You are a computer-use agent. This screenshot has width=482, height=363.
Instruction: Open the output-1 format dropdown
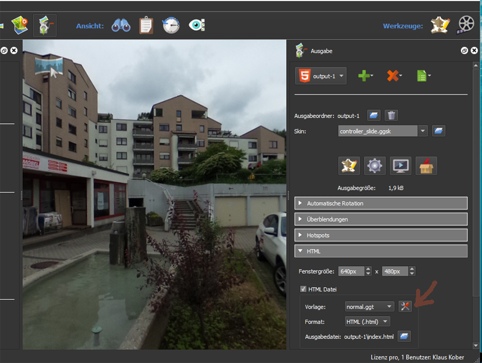coord(321,76)
